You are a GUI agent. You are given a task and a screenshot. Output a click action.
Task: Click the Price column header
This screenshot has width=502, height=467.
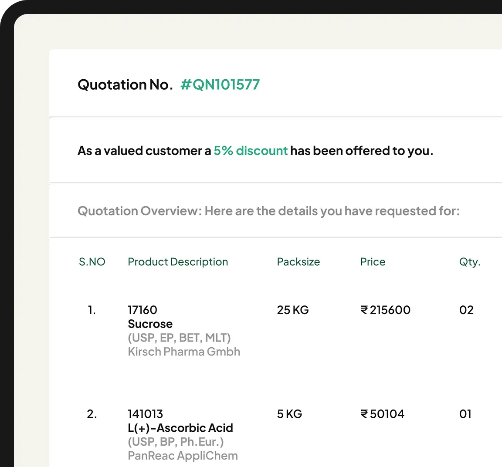tap(373, 262)
